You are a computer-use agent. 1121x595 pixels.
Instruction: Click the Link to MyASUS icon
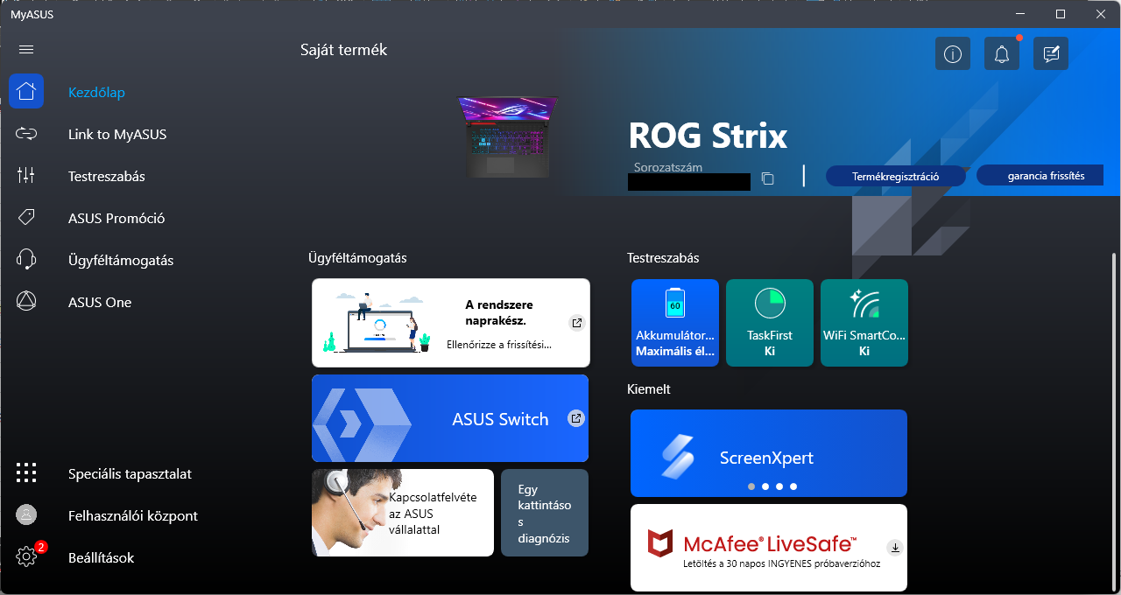26,134
